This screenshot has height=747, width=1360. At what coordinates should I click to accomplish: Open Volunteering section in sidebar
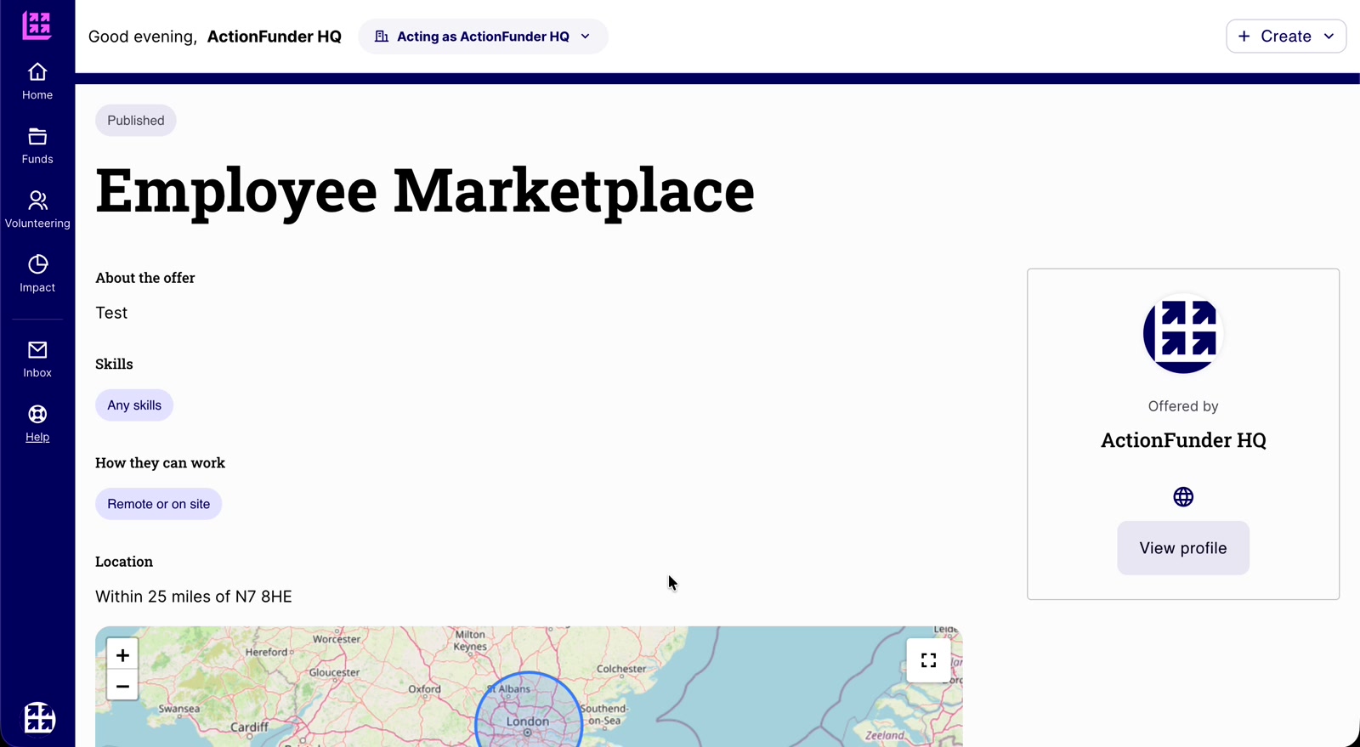pos(37,210)
